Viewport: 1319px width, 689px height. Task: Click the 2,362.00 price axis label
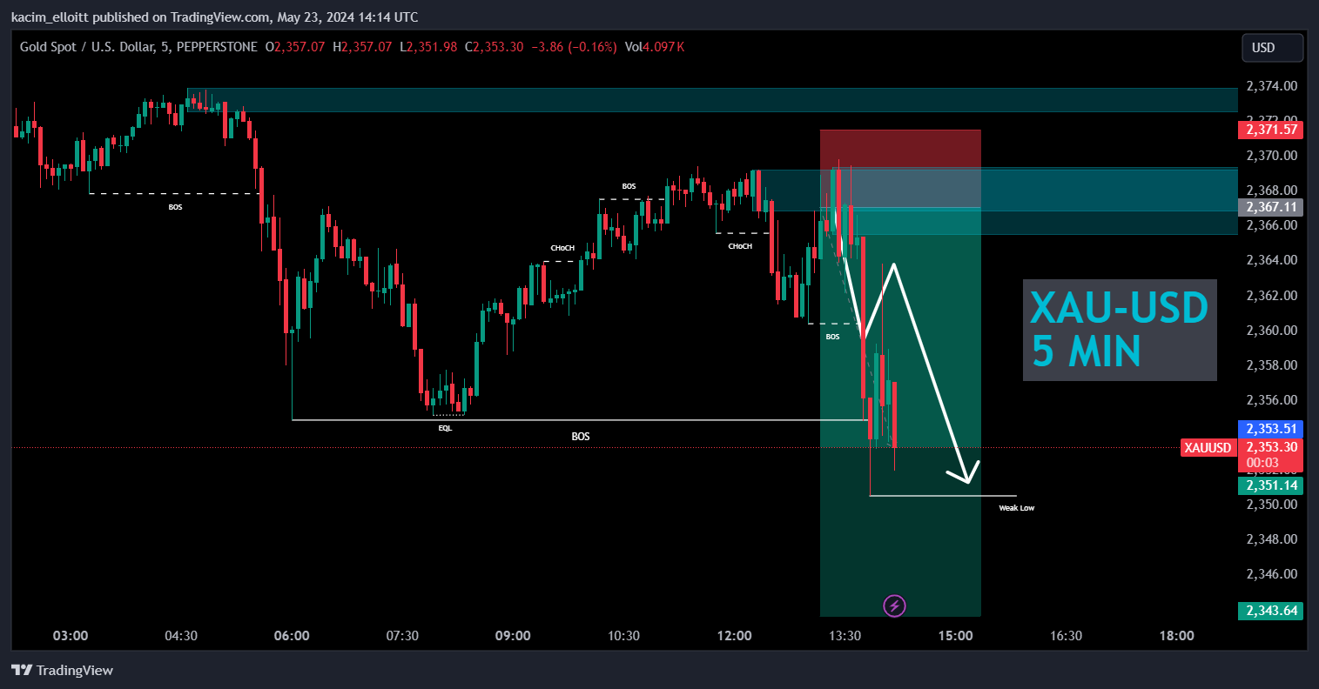[1271, 296]
